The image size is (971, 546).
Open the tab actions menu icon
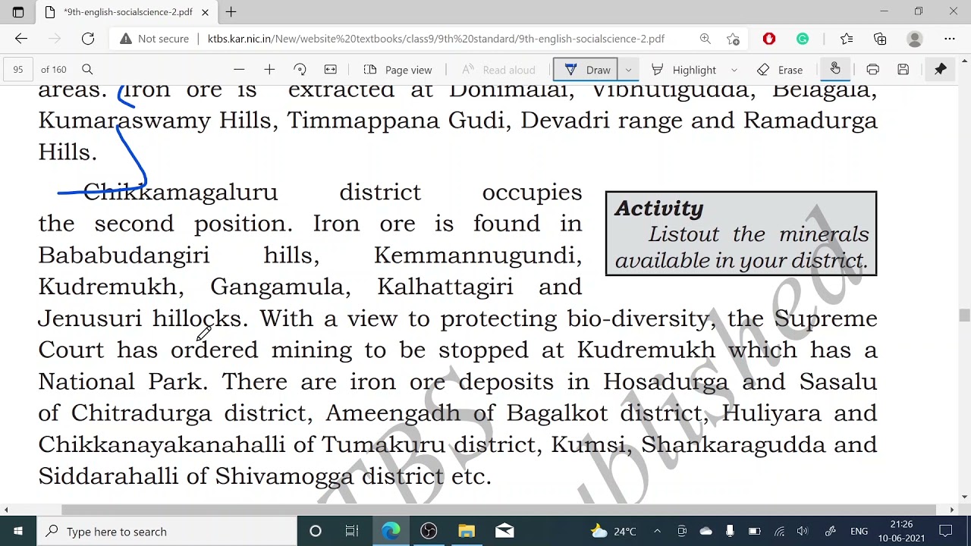(18, 12)
